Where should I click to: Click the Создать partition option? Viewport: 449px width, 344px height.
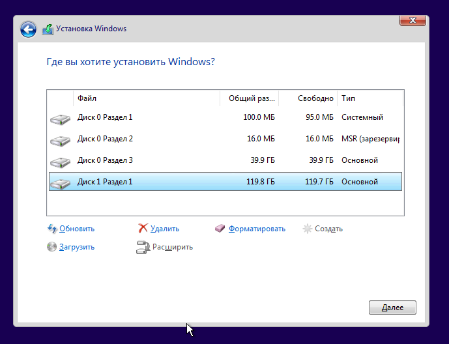click(328, 229)
